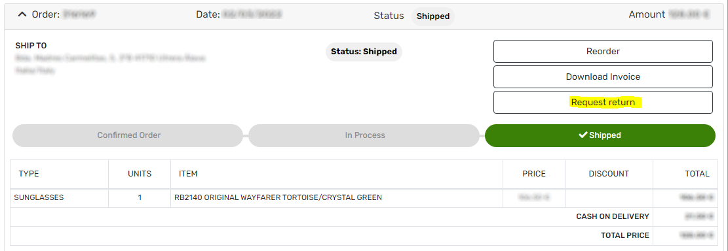728x251 pixels.
Task: Click the Shipped badge in the header
Action: click(432, 16)
